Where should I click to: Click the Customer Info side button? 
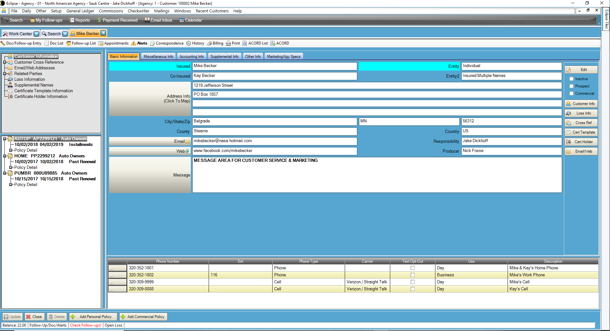coord(581,104)
